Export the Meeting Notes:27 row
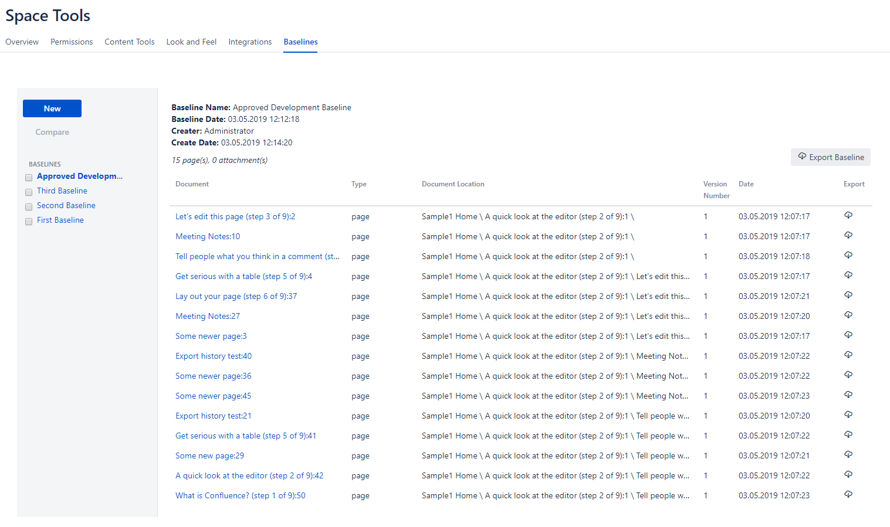This screenshot has width=890, height=527. (848, 315)
